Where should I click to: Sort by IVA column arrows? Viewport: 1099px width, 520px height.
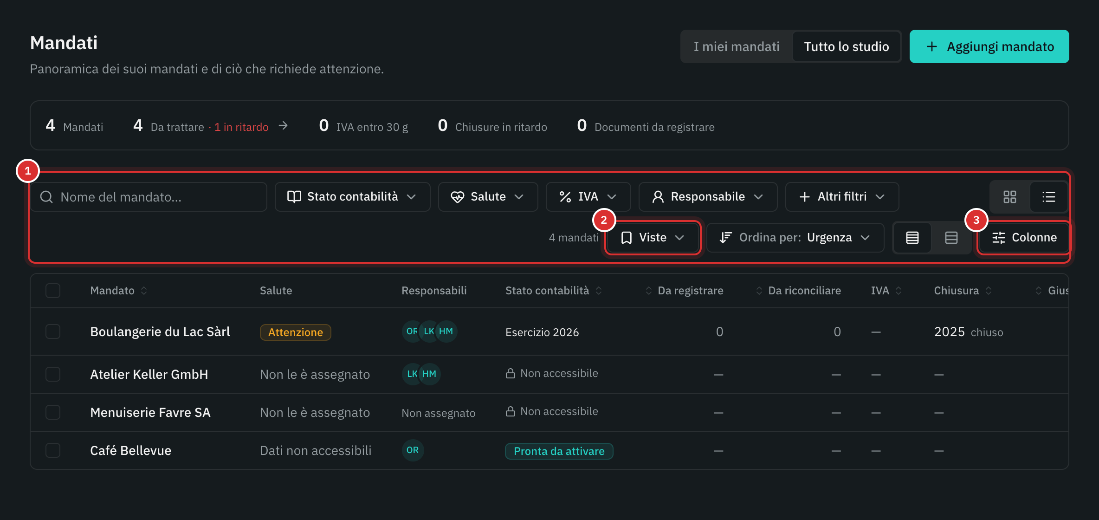point(899,291)
